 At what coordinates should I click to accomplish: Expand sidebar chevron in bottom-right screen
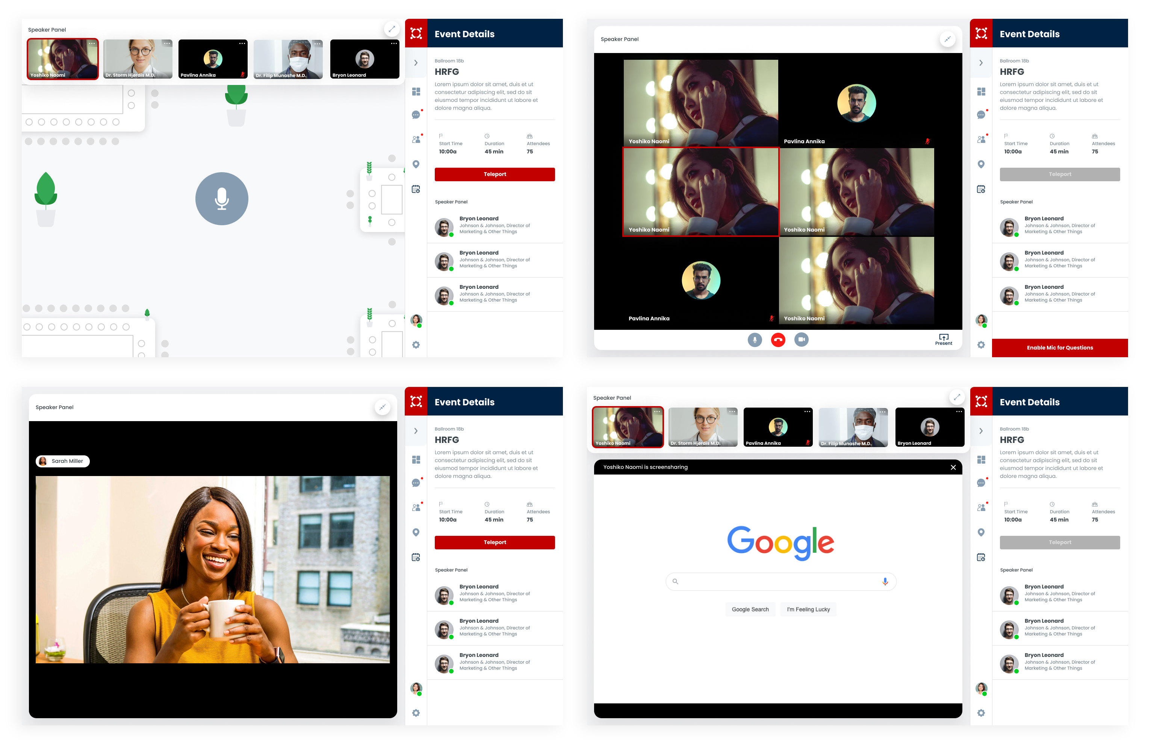[981, 431]
